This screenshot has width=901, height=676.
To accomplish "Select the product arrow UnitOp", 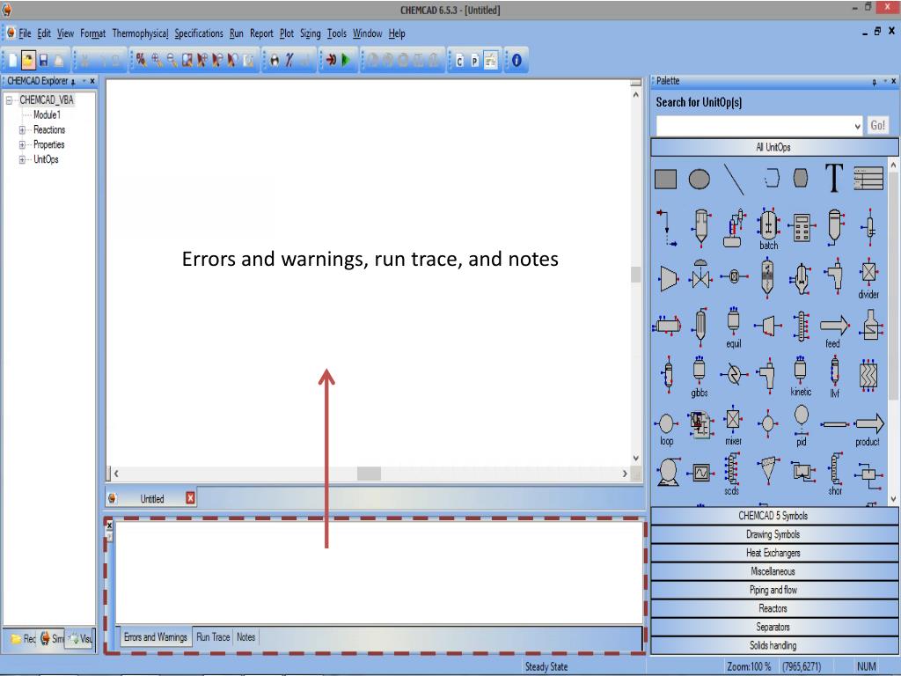I will click(868, 430).
